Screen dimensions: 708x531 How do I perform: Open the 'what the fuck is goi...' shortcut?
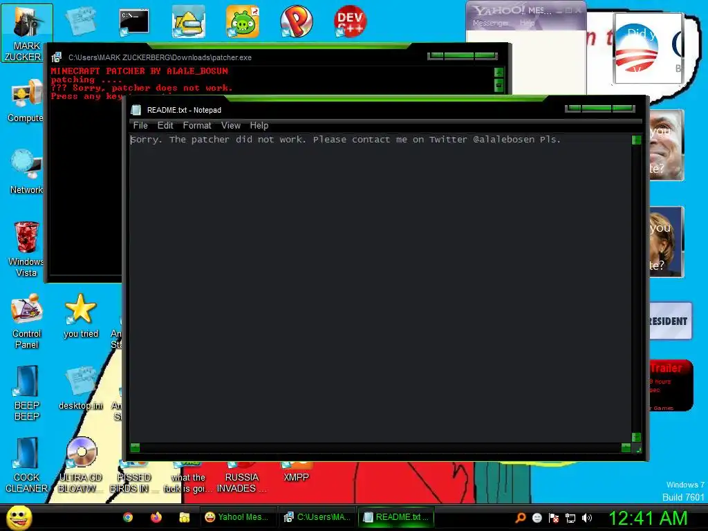point(188,478)
